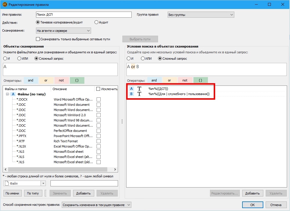Click Добавить under file objects list

[84, 193]
